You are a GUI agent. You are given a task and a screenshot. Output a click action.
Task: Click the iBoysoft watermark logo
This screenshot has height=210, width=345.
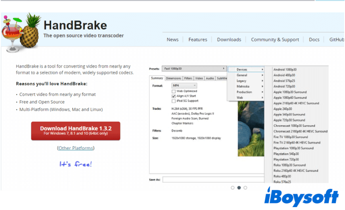[301, 197]
